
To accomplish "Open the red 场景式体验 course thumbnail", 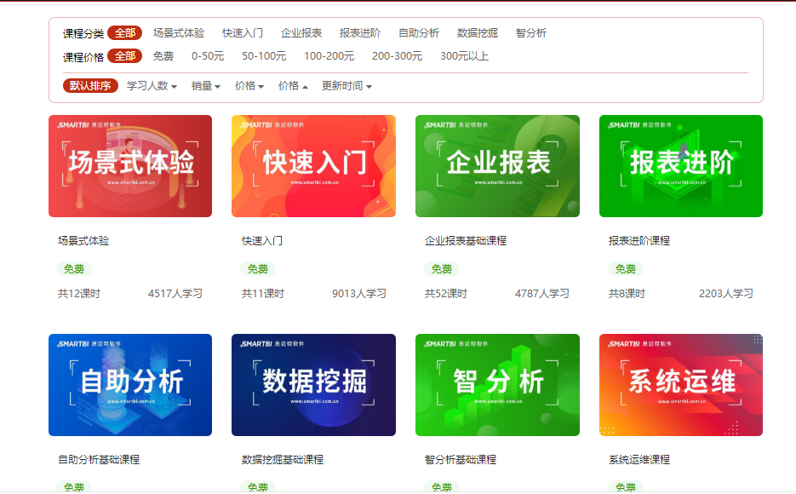I will pyautogui.click(x=130, y=166).
